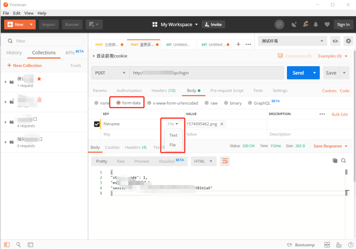Open manage environments gear icon

pyautogui.click(x=348, y=41)
